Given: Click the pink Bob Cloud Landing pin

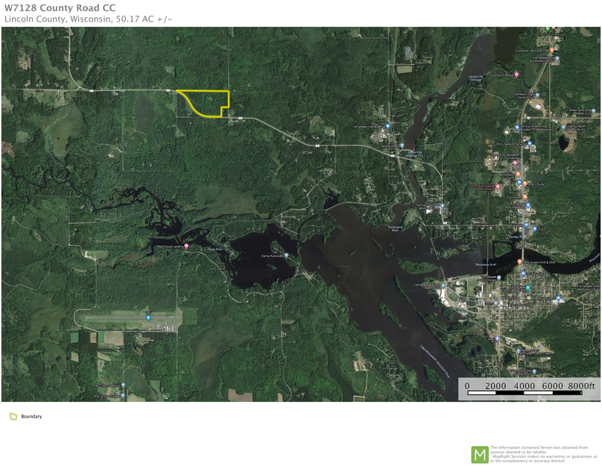Looking at the screenshot, I should click(x=186, y=247).
